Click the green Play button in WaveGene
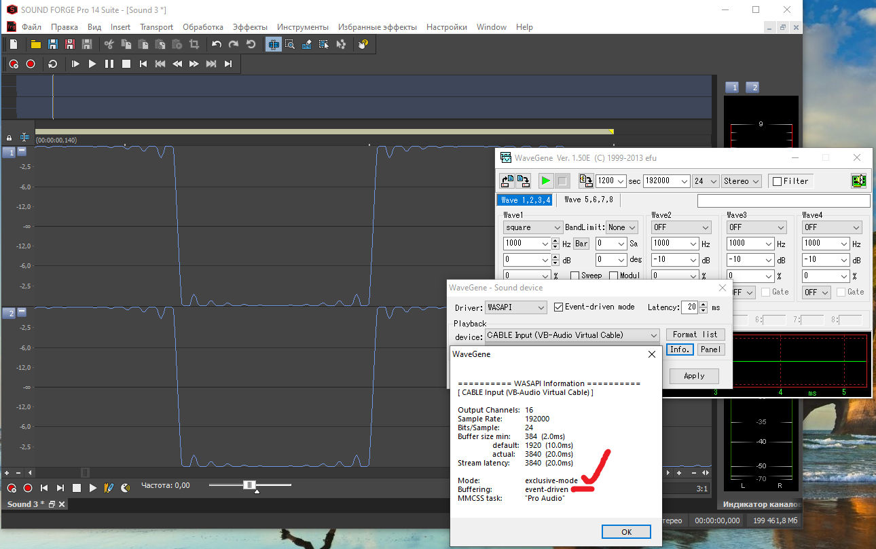This screenshot has width=876, height=549. [546, 181]
